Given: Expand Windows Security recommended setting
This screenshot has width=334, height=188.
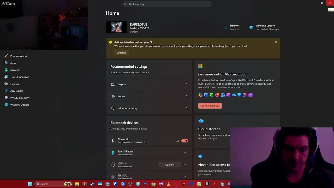Looking at the screenshot, I should [149, 108].
